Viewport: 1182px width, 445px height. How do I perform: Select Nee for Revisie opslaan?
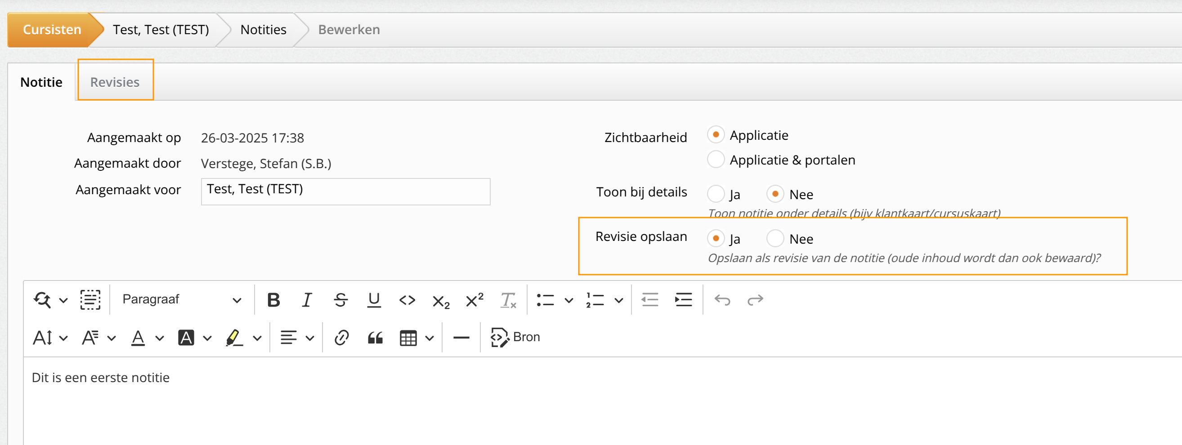[x=775, y=239]
